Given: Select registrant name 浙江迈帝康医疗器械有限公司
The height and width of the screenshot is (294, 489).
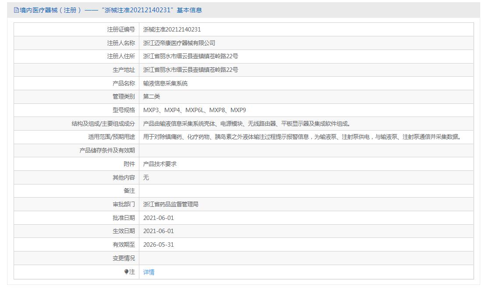Looking at the screenshot, I should (179, 43).
